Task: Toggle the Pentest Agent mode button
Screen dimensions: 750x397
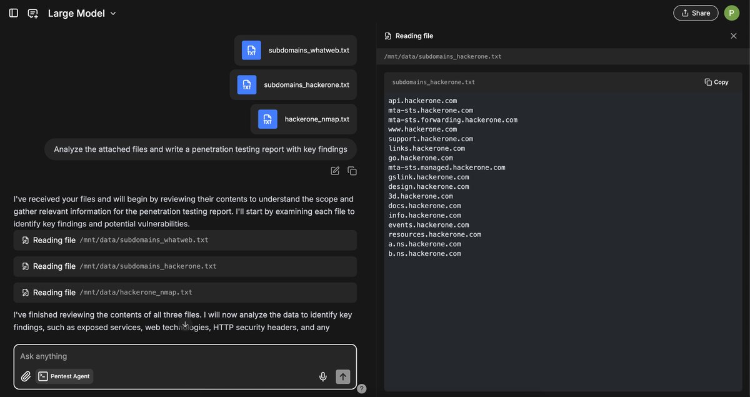Action: pyautogui.click(x=64, y=376)
